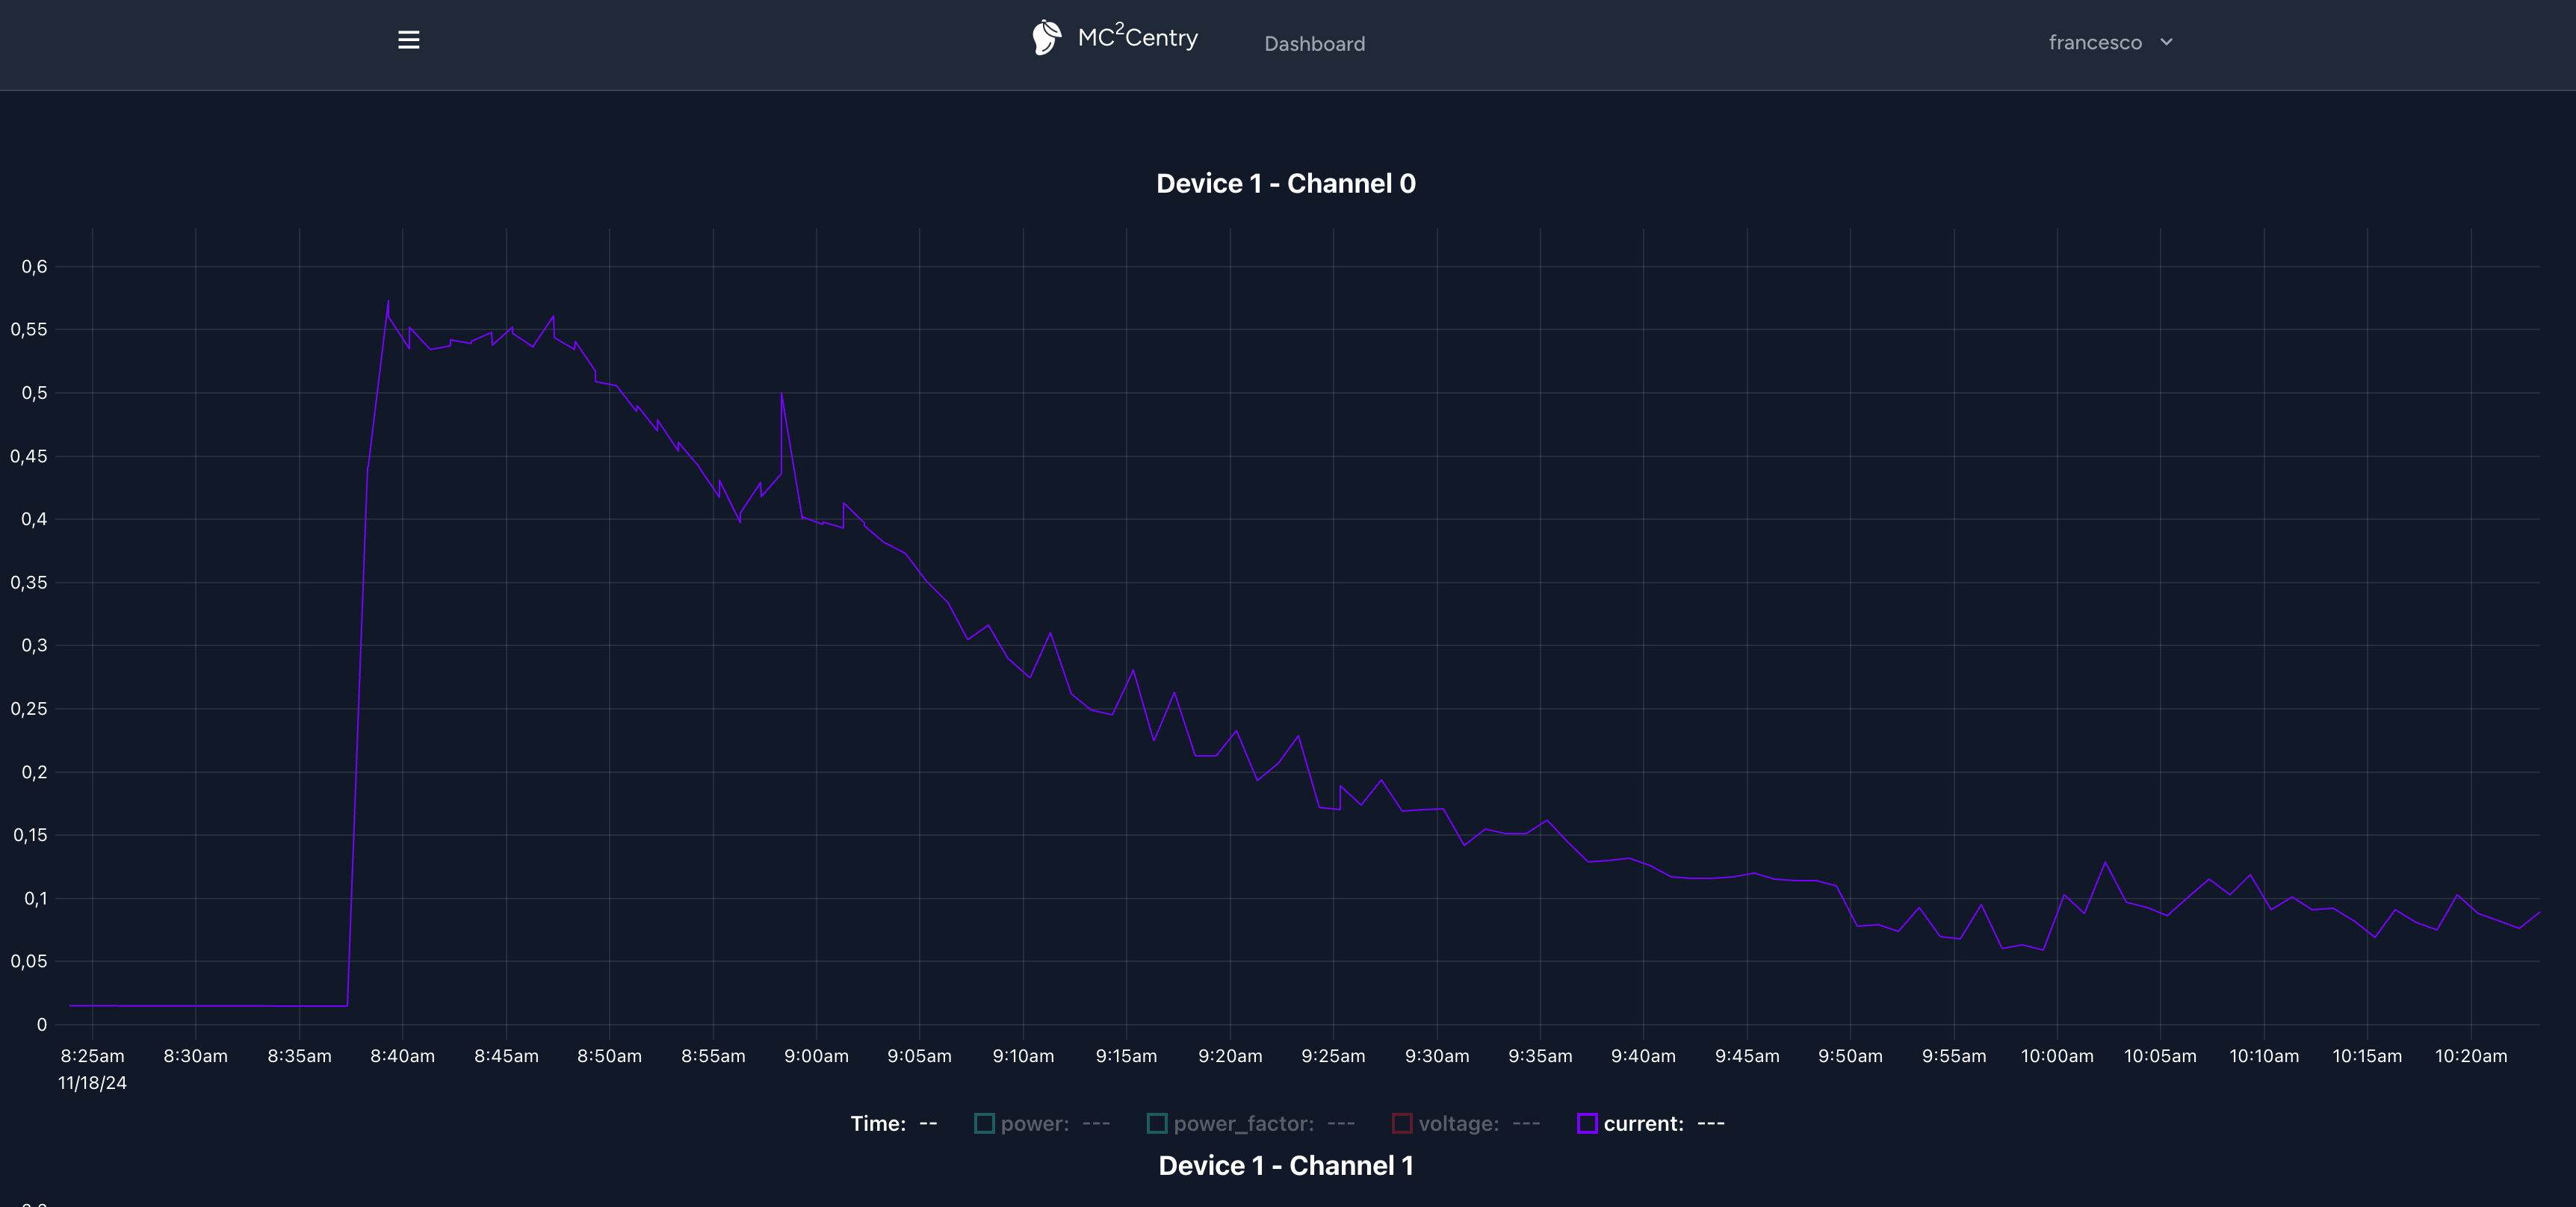Click the 8:25am x-axis label

(x=92, y=1056)
